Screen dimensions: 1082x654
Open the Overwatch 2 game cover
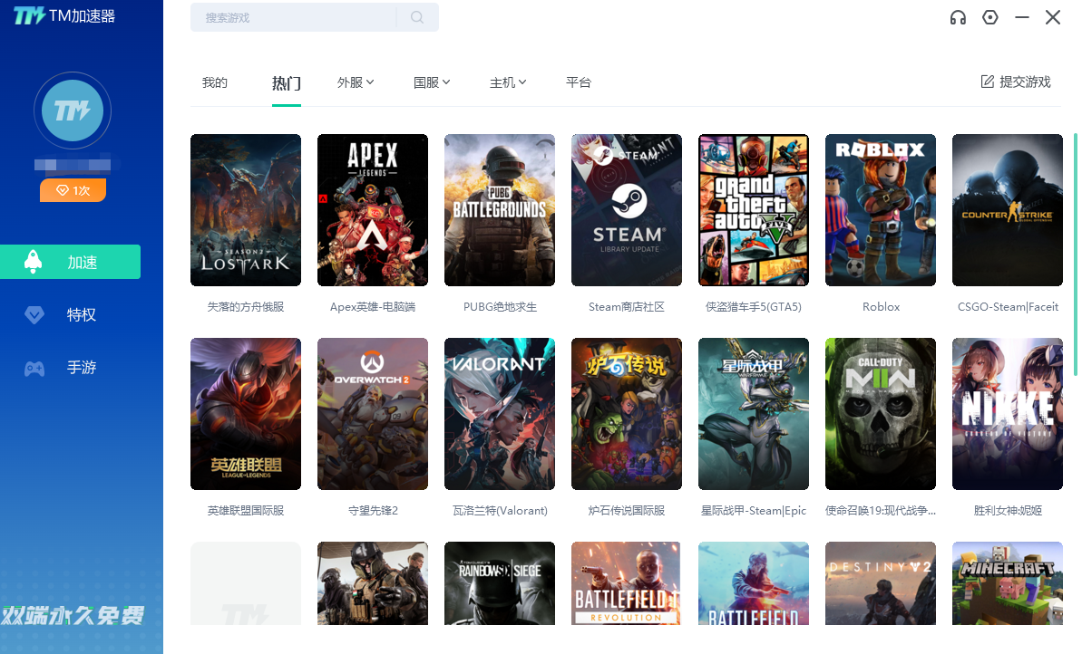point(373,414)
